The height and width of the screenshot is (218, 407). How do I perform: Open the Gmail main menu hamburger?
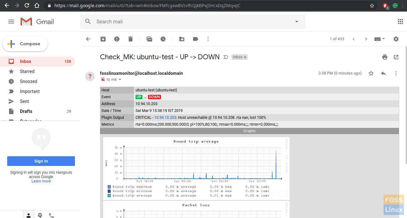(11, 22)
